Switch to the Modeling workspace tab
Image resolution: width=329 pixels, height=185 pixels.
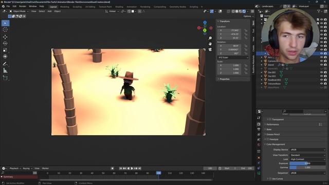[64, 7]
